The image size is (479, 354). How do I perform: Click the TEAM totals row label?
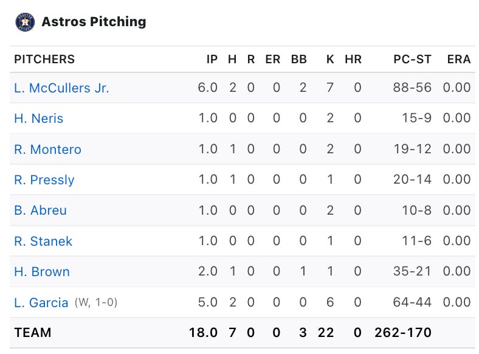click(x=33, y=333)
